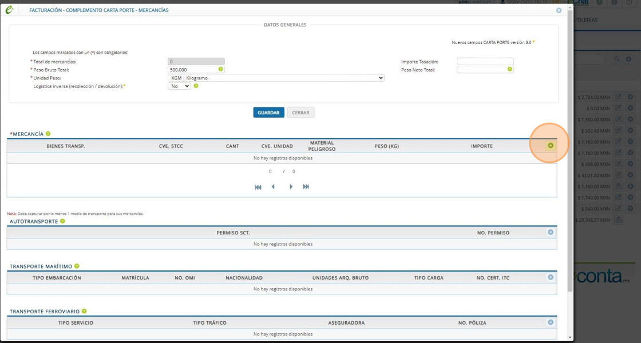Image resolution: width=641 pixels, height=343 pixels.
Task: Open help icon beside Transporte Marítimo heading
Action: coord(77,266)
